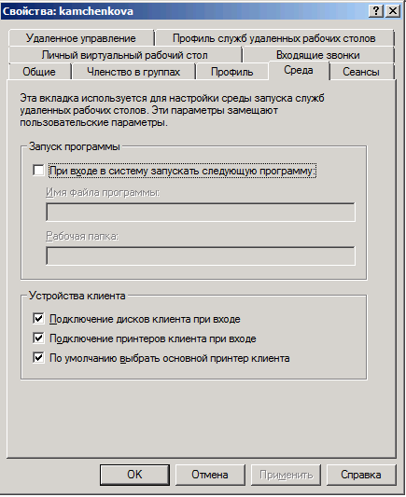Switch to the Общие tab
406x497 pixels.
(39, 72)
